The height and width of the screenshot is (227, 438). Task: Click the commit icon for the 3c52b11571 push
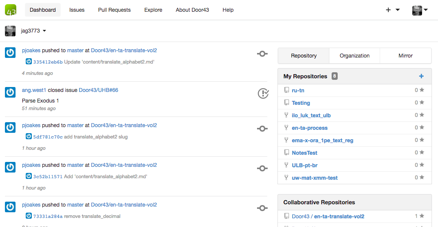262,168
